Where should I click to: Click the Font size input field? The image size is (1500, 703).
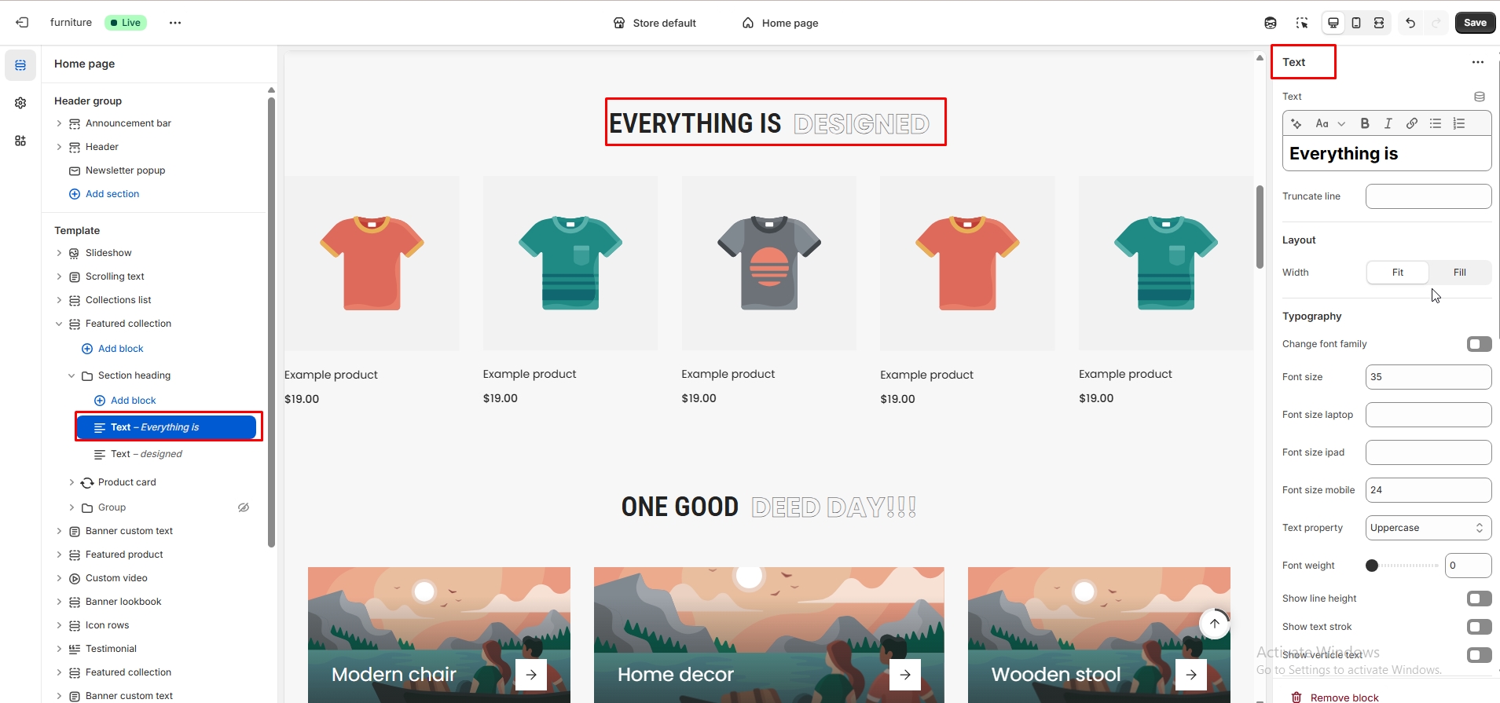tap(1428, 377)
